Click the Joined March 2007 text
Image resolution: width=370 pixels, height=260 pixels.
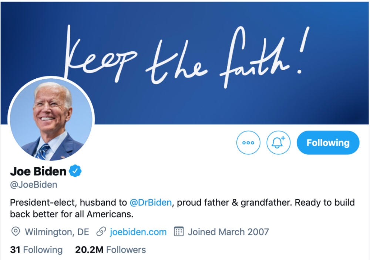[228, 232]
